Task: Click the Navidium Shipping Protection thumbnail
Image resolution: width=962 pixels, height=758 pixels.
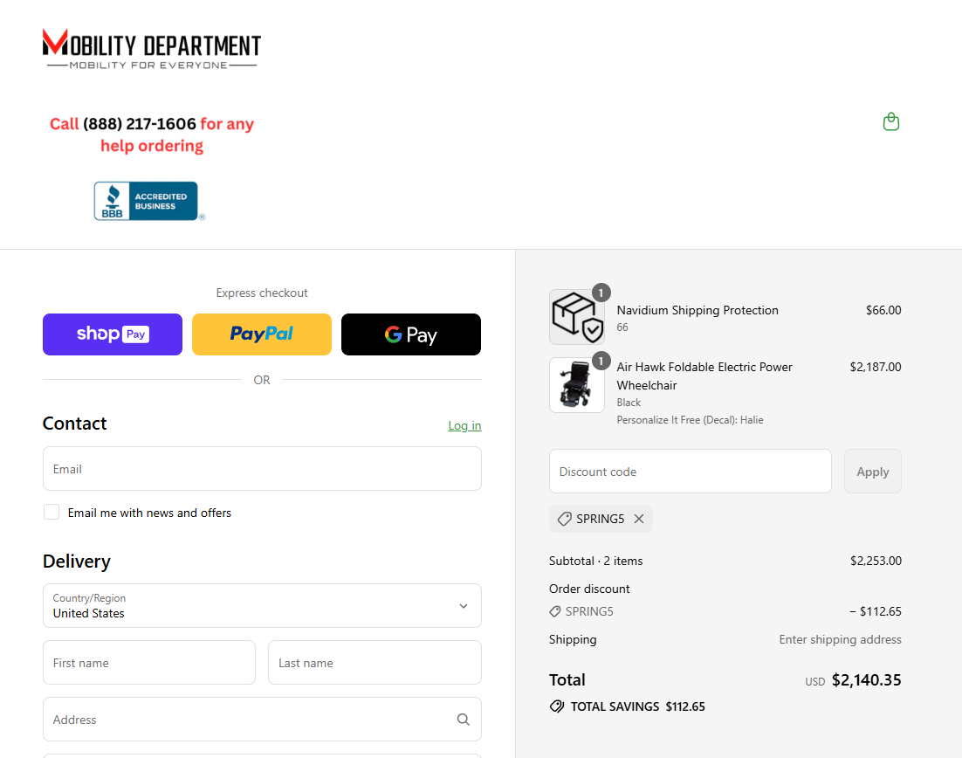Action: click(x=576, y=317)
